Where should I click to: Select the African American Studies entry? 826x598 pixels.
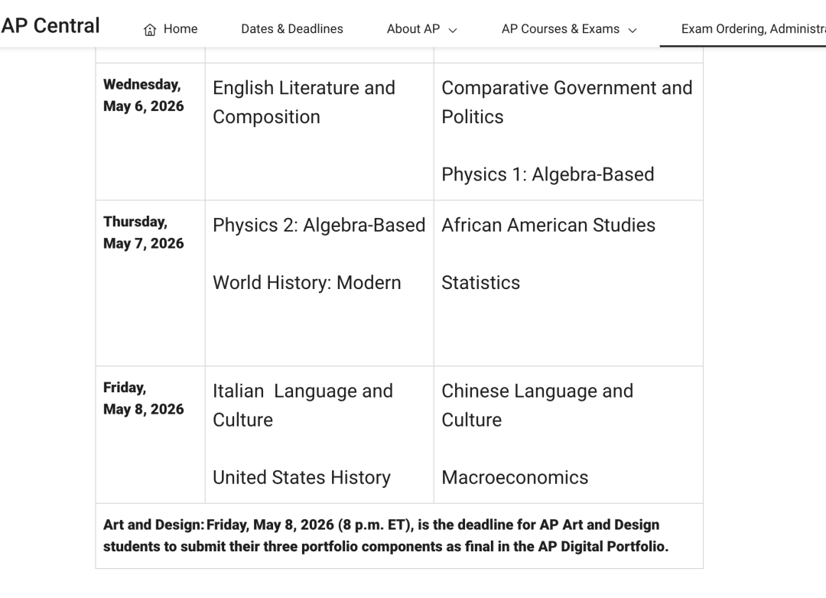pyautogui.click(x=548, y=225)
